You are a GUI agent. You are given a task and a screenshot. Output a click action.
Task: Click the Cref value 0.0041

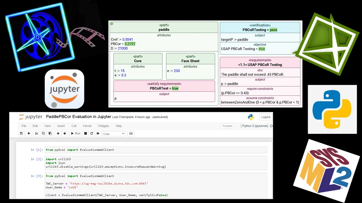pyautogui.click(x=127, y=39)
